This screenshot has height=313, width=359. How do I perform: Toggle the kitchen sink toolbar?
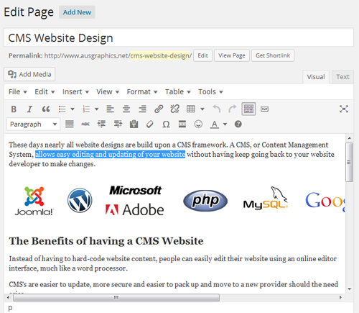tap(248, 109)
